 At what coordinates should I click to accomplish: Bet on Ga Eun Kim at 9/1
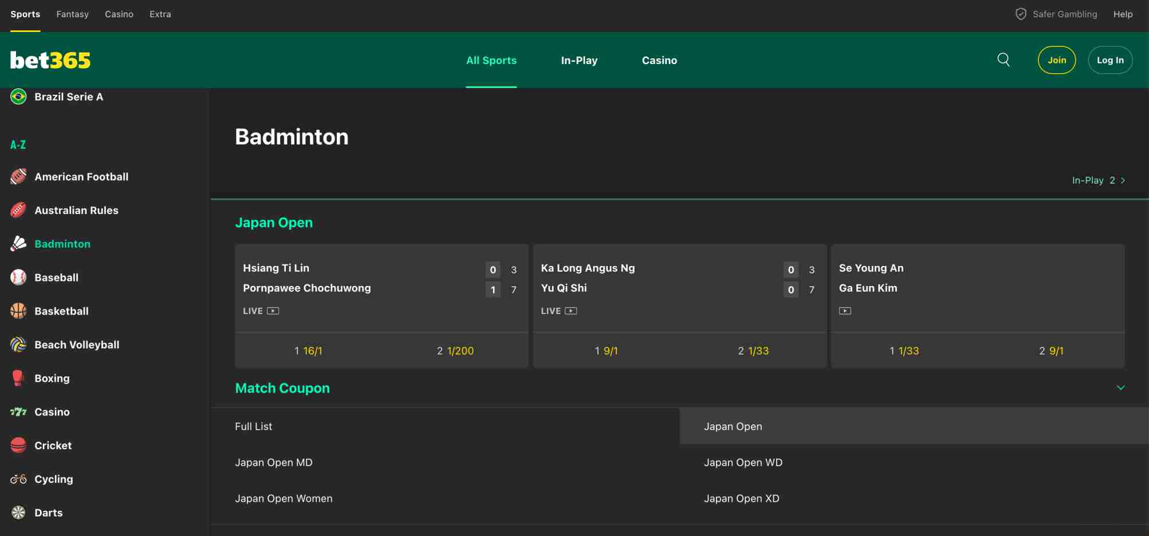[1052, 351]
